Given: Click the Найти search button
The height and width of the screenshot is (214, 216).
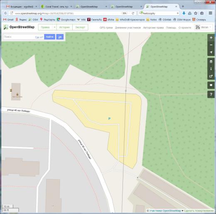Looking at the screenshot, I should tap(49, 37).
